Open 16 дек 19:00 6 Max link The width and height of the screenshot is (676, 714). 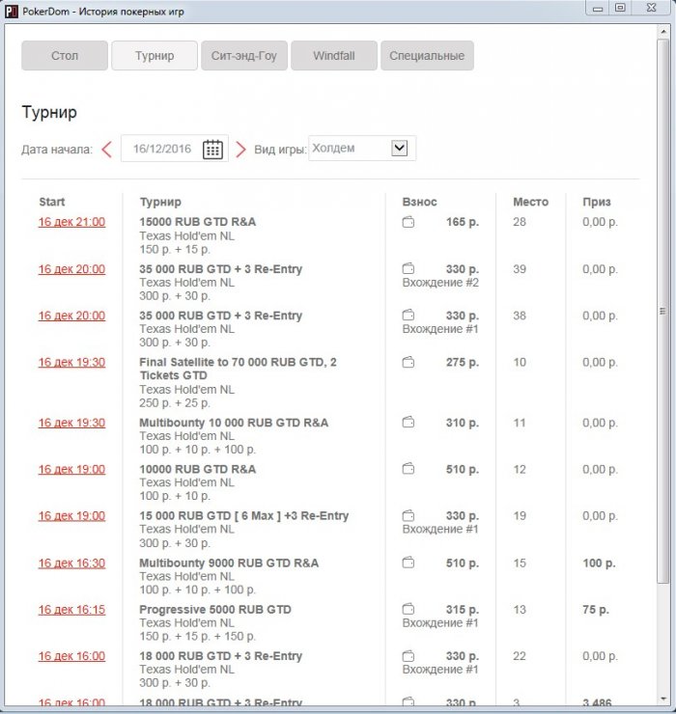coord(72,516)
